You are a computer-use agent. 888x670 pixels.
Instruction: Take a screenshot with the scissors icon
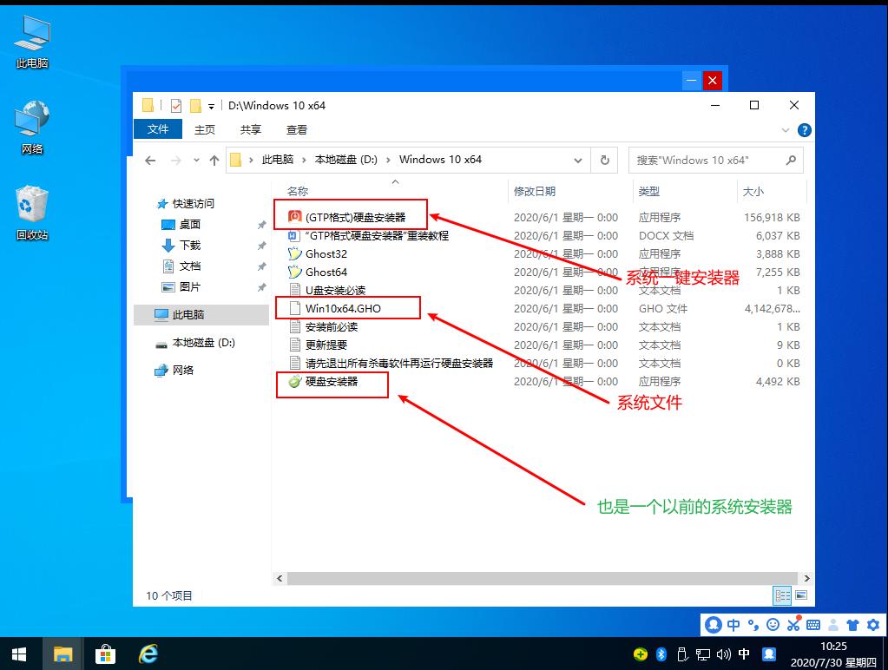[x=793, y=624]
